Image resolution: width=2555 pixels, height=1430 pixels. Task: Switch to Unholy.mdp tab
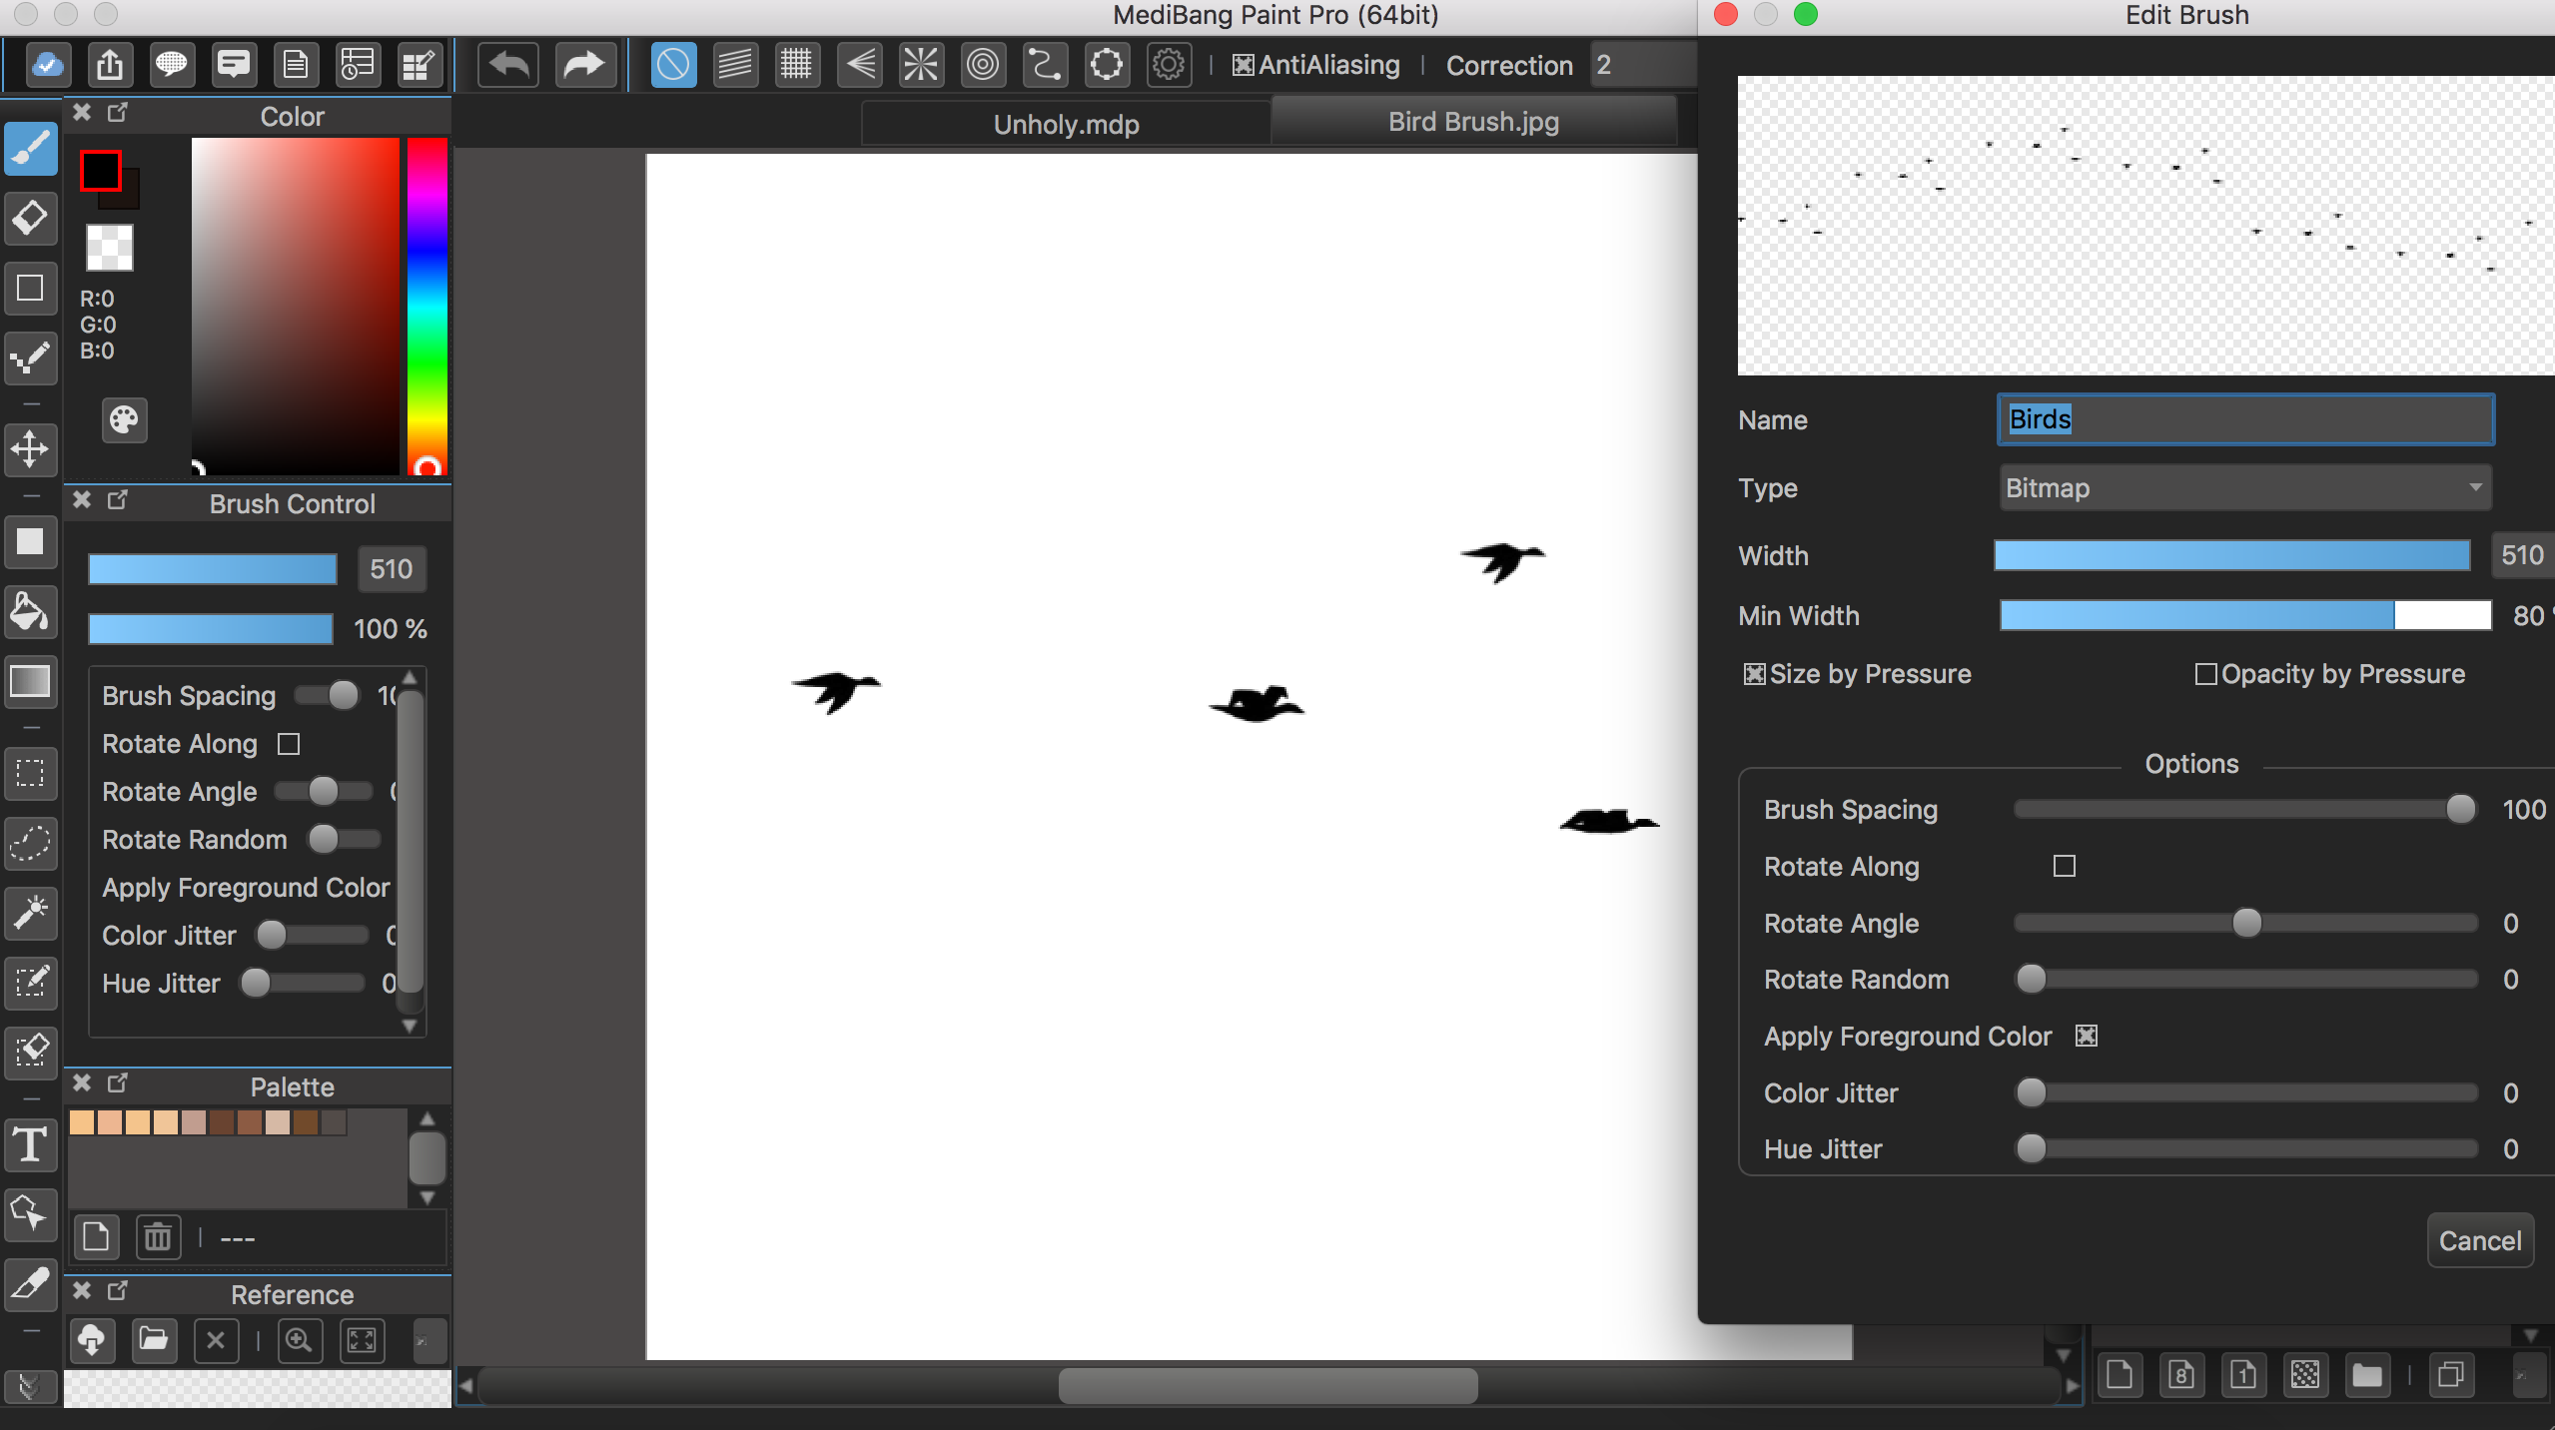point(1066,125)
